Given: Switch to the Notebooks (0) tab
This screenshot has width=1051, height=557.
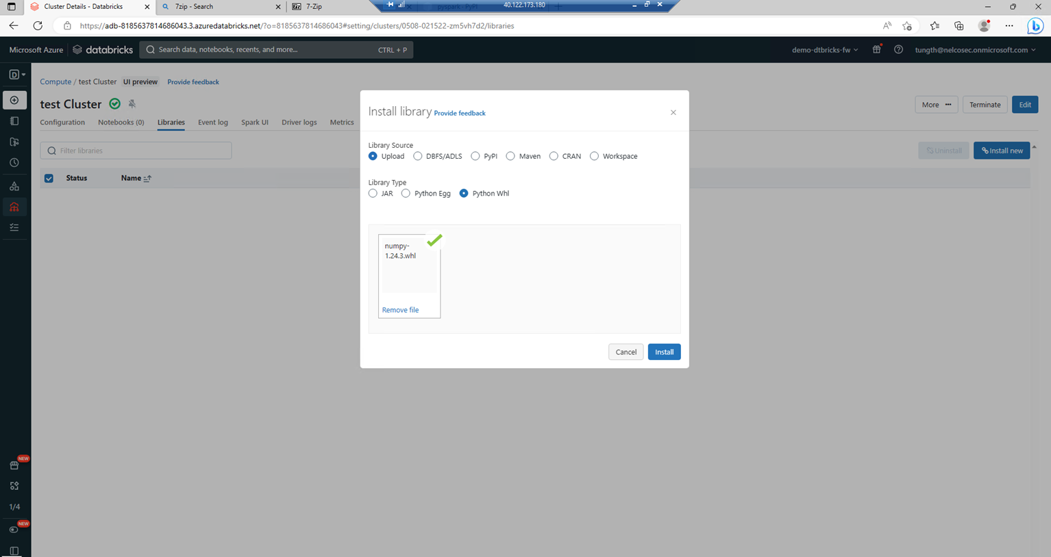Looking at the screenshot, I should pos(121,122).
